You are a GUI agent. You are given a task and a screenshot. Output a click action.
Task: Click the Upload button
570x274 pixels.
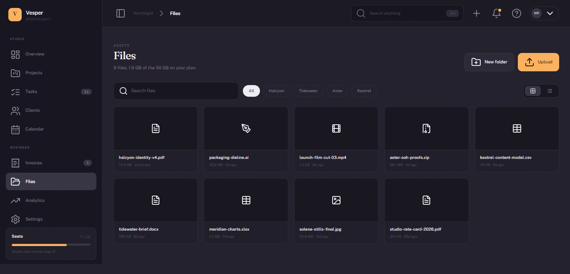tap(538, 62)
